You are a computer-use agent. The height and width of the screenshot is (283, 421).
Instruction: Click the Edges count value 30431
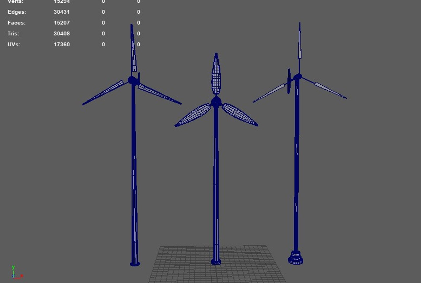point(62,12)
